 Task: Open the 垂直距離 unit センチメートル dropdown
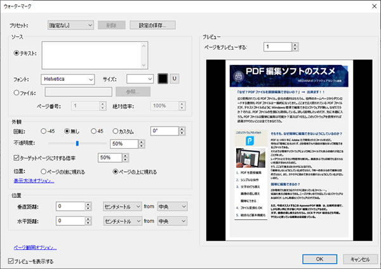[x=123, y=206]
